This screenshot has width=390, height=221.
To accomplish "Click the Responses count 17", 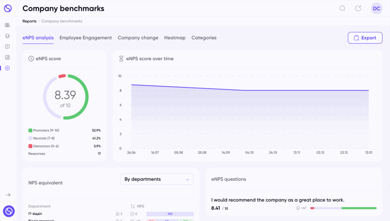I will click(99, 154).
